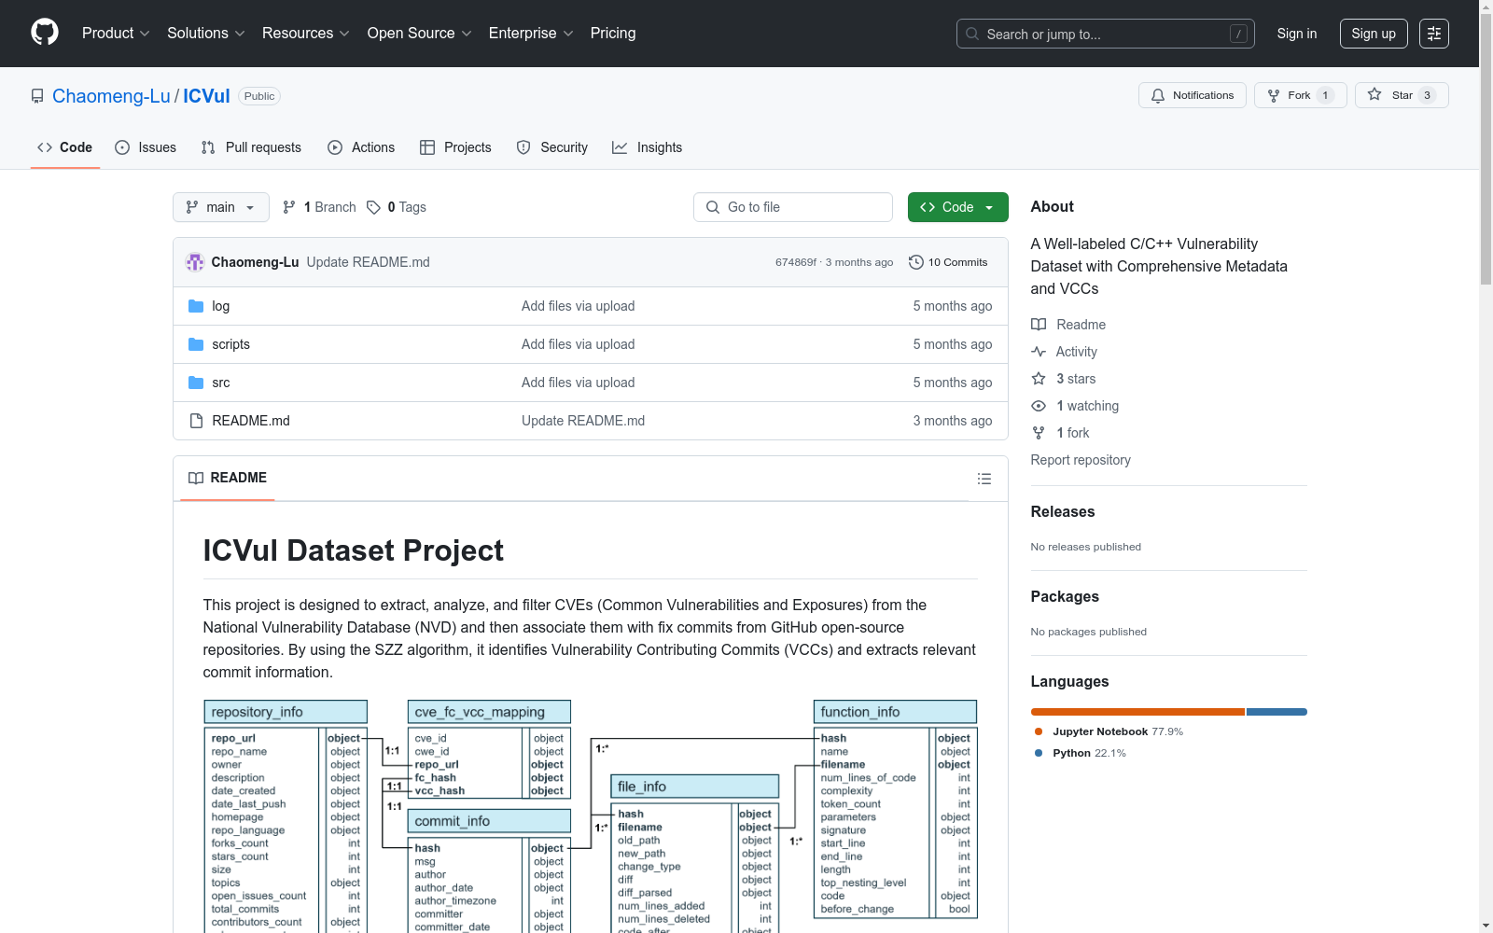Open the Actions tab
This screenshot has height=933, width=1493.
point(361,147)
